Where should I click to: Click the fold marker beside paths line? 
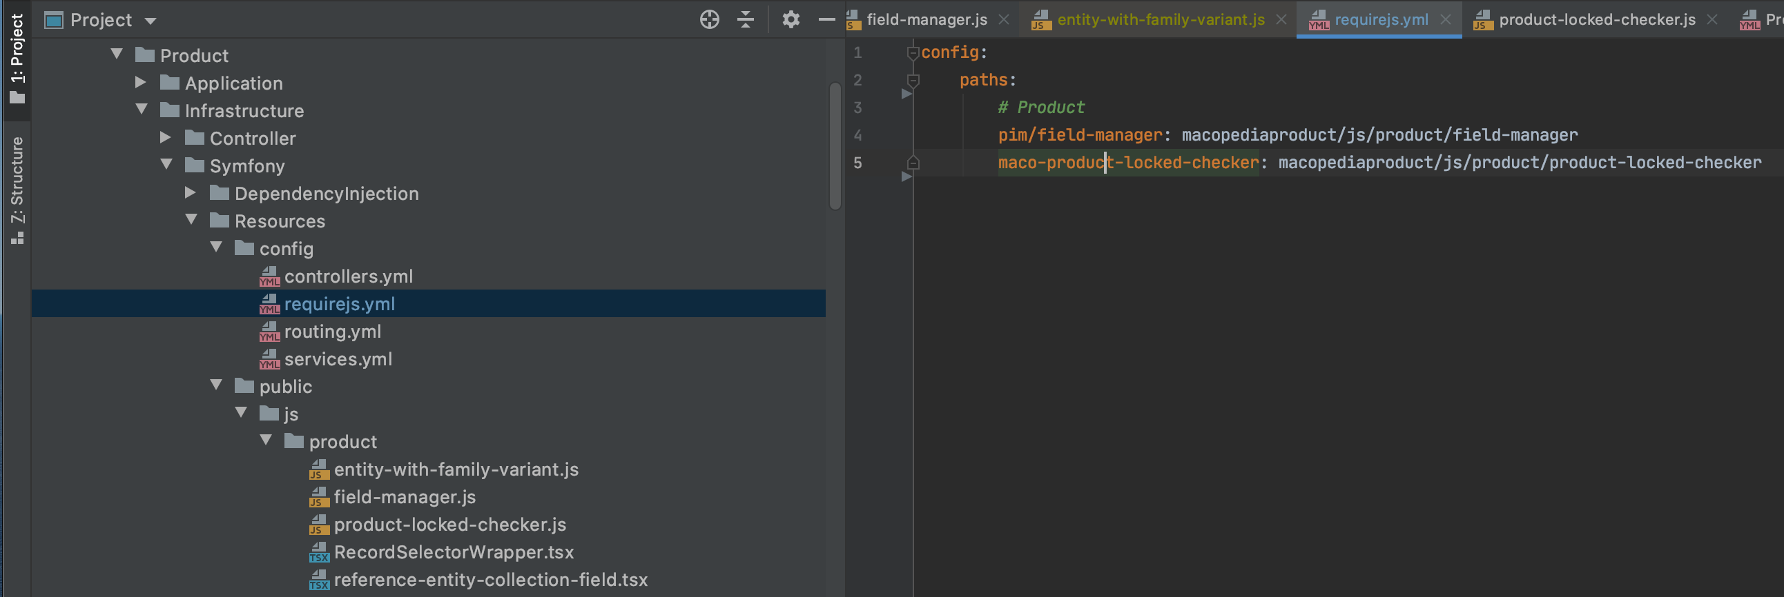[x=913, y=80]
